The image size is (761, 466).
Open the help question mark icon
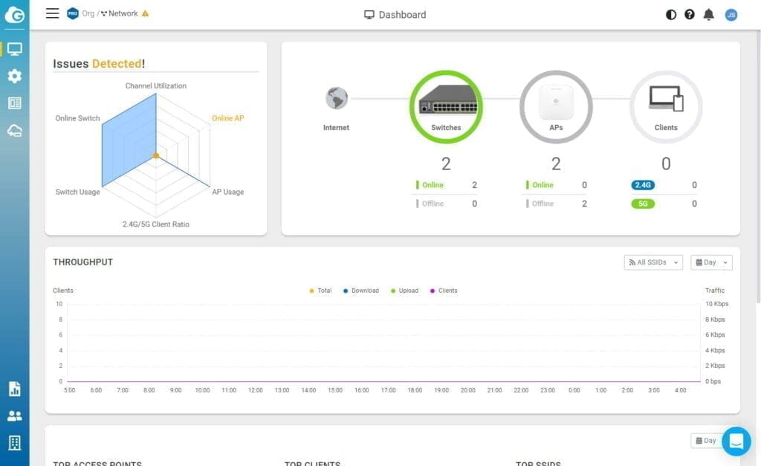(x=690, y=14)
